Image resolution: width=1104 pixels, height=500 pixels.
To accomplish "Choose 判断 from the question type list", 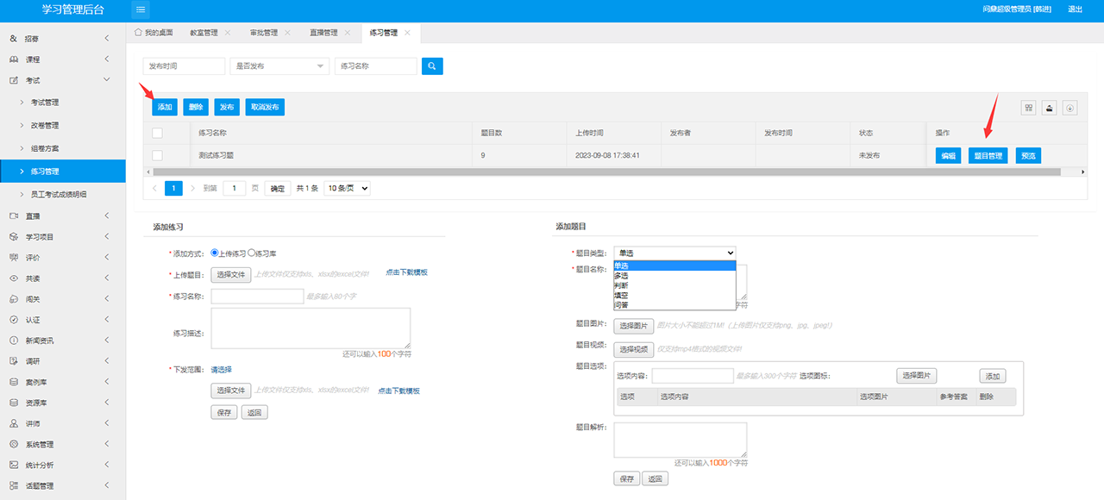I will tap(675, 285).
